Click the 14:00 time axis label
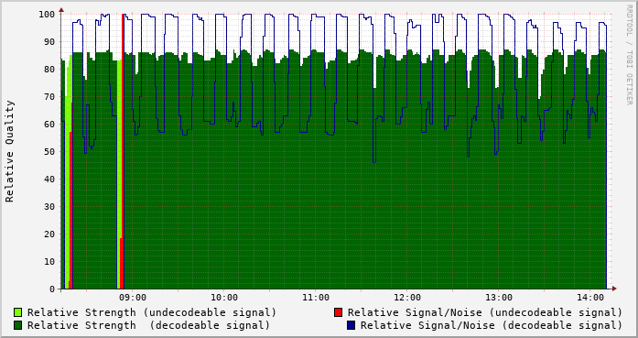This screenshot has height=338, width=638. pyautogui.click(x=590, y=298)
